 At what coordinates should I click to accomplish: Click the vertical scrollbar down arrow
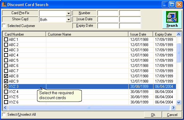pyautogui.click(x=179, y=103)
